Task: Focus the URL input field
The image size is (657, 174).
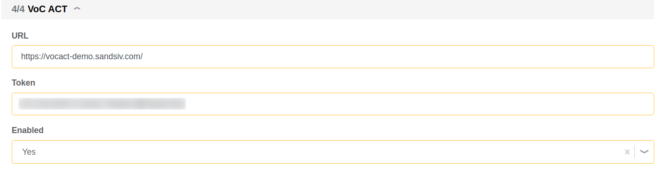Action: tap(333, 56)
